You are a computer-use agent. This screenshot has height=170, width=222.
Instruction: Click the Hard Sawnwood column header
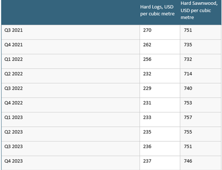pyautogui.click(x=199, y=10)
